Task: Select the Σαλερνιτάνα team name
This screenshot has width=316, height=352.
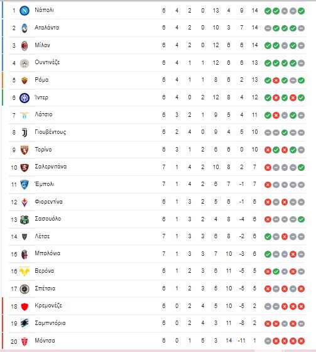Action: (x=51, y=167)
